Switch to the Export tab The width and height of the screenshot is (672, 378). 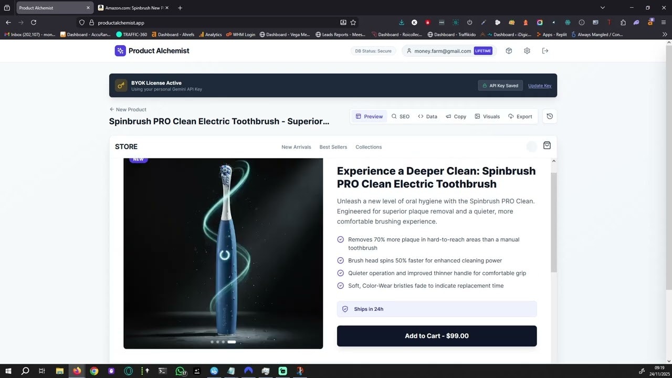pyautogui.click(x=520, y=117)
